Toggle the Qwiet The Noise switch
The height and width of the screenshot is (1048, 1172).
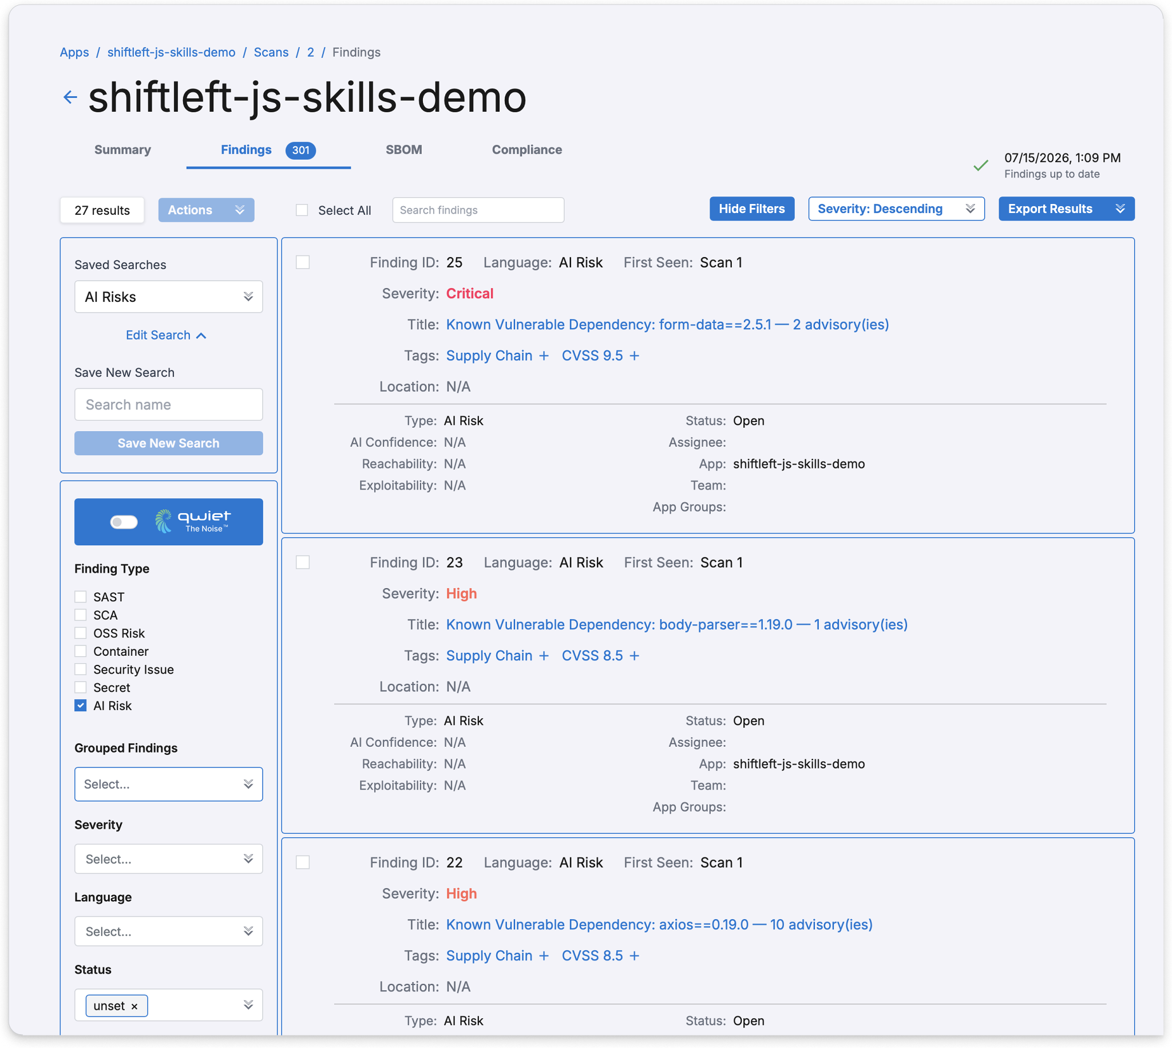124,522
